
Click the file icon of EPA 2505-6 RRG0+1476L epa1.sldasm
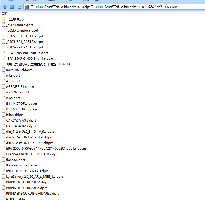click(x=3, y=148)
